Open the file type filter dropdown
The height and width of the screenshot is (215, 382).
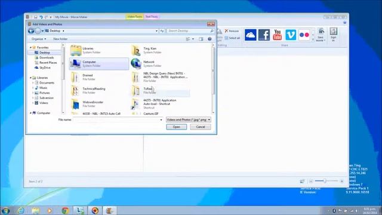coord(189,119)
